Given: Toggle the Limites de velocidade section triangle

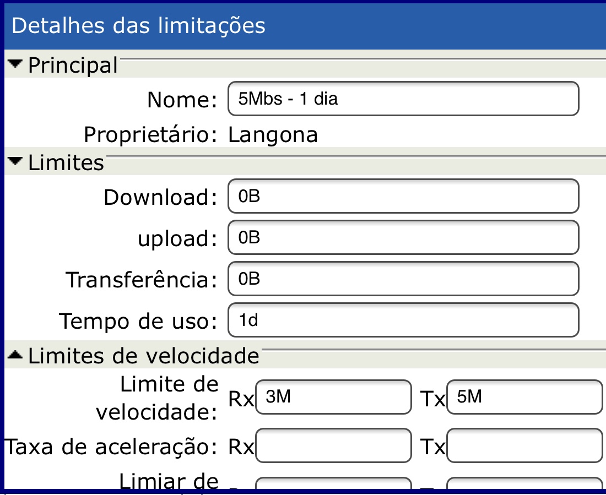Looking at the screenshot, I should (x=17, y=356).
